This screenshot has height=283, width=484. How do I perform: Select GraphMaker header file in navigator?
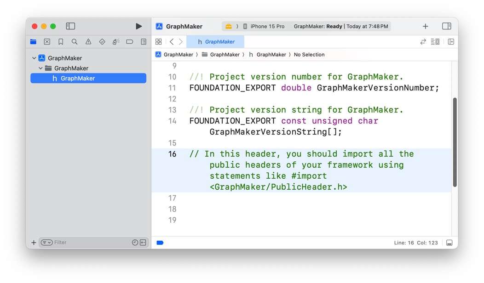77,79
